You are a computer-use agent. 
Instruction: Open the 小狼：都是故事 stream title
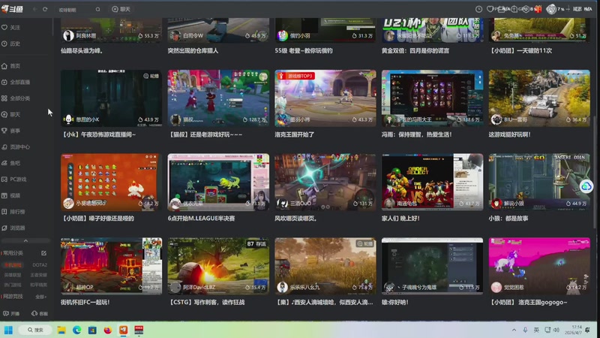coord(508,219)
